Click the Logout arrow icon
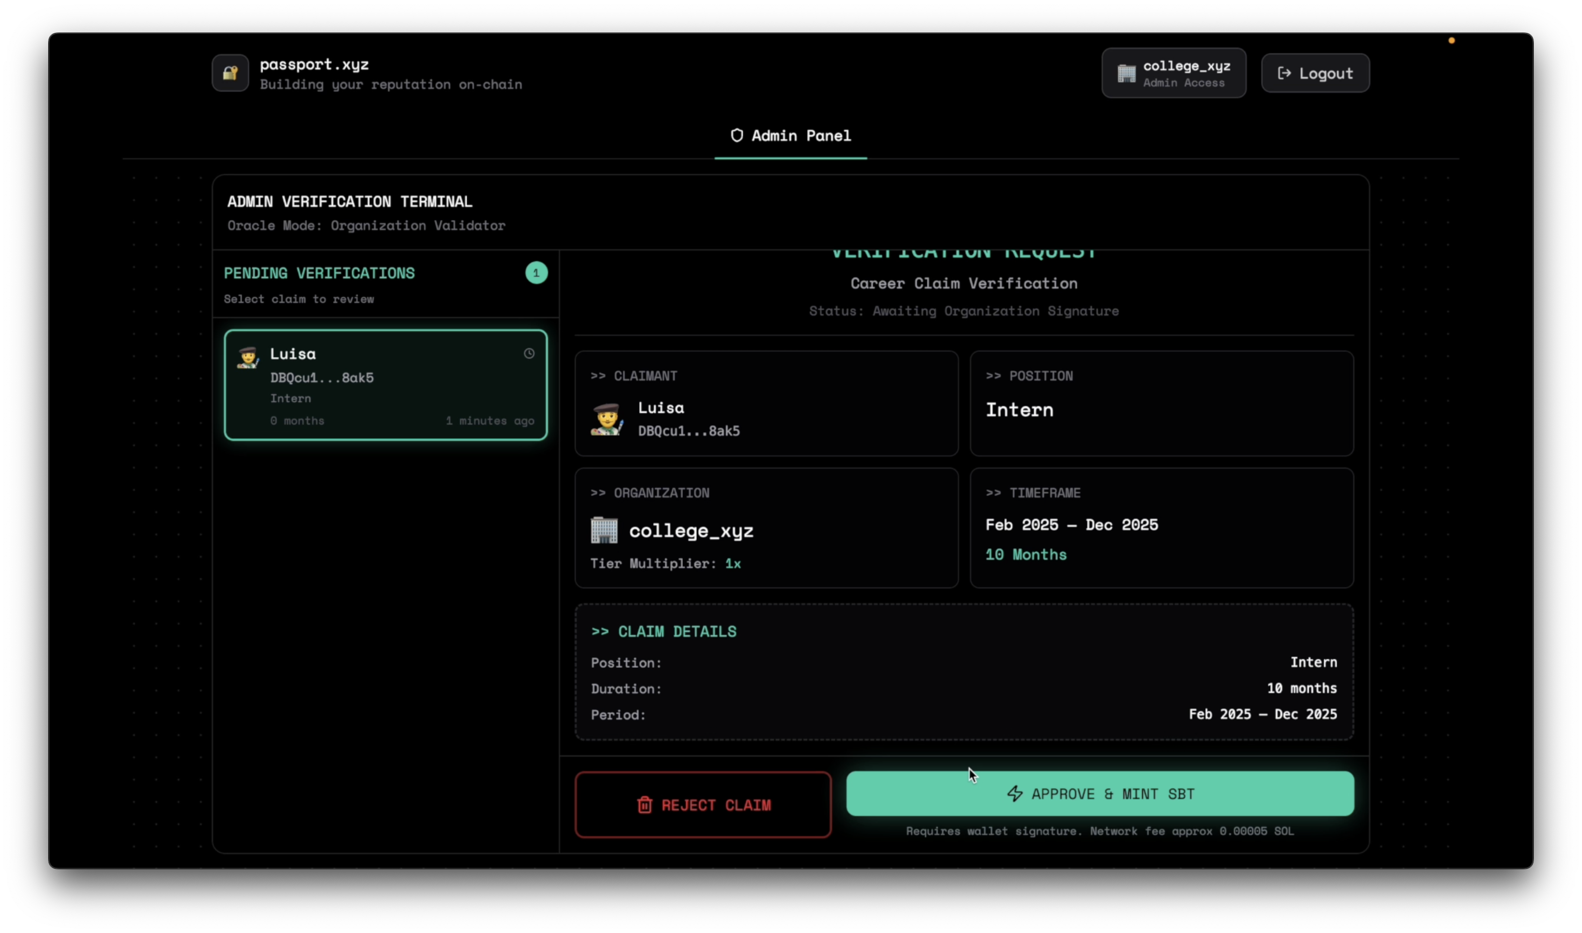1582x933 pixels. click(x=1284, y=74)
